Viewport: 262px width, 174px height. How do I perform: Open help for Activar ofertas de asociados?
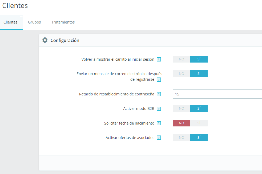[x=159, y=138]
